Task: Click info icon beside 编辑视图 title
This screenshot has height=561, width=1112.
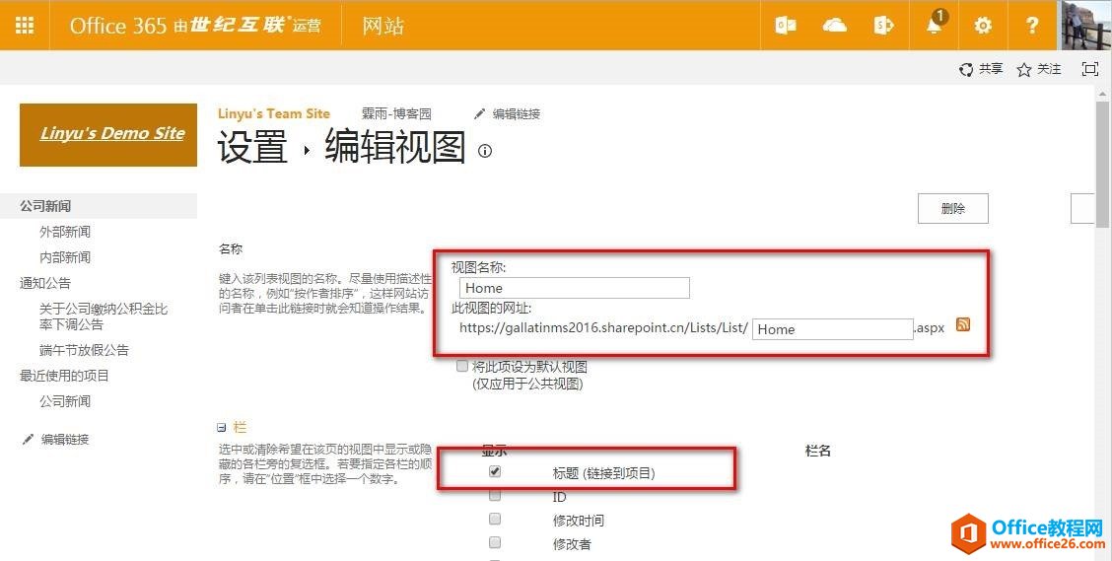Action: coord(485,151)
